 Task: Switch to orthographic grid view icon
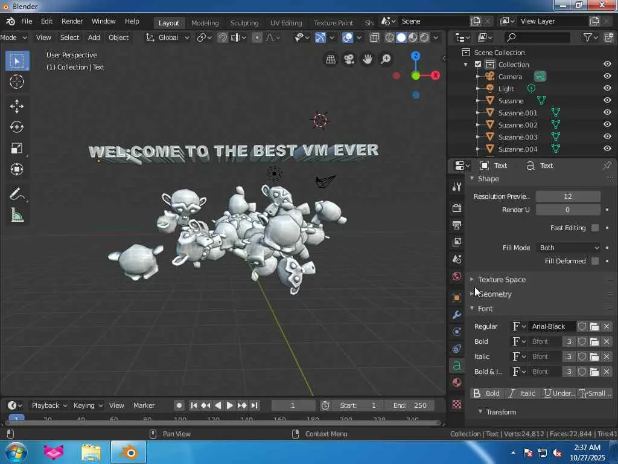coord(331,59)
